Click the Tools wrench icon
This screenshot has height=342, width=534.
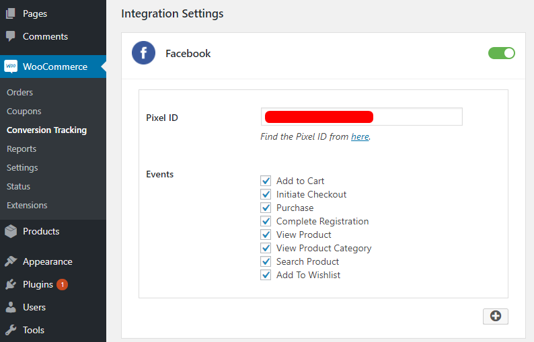[x=11, y=330]
